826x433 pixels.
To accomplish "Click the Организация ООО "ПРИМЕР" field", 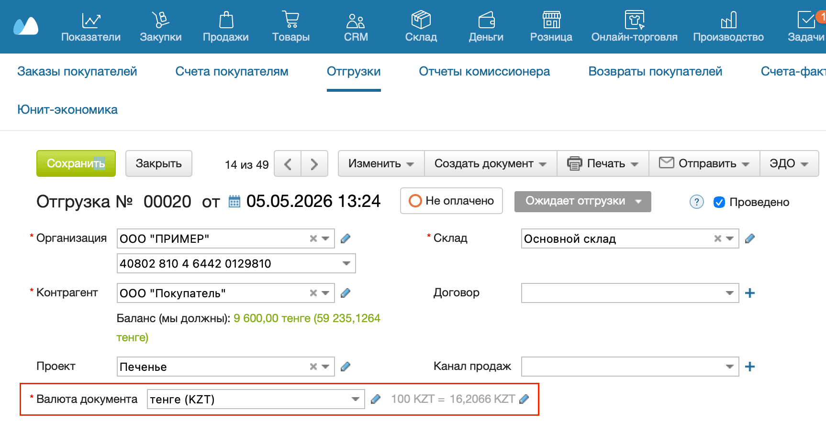I will coord(225,238).
